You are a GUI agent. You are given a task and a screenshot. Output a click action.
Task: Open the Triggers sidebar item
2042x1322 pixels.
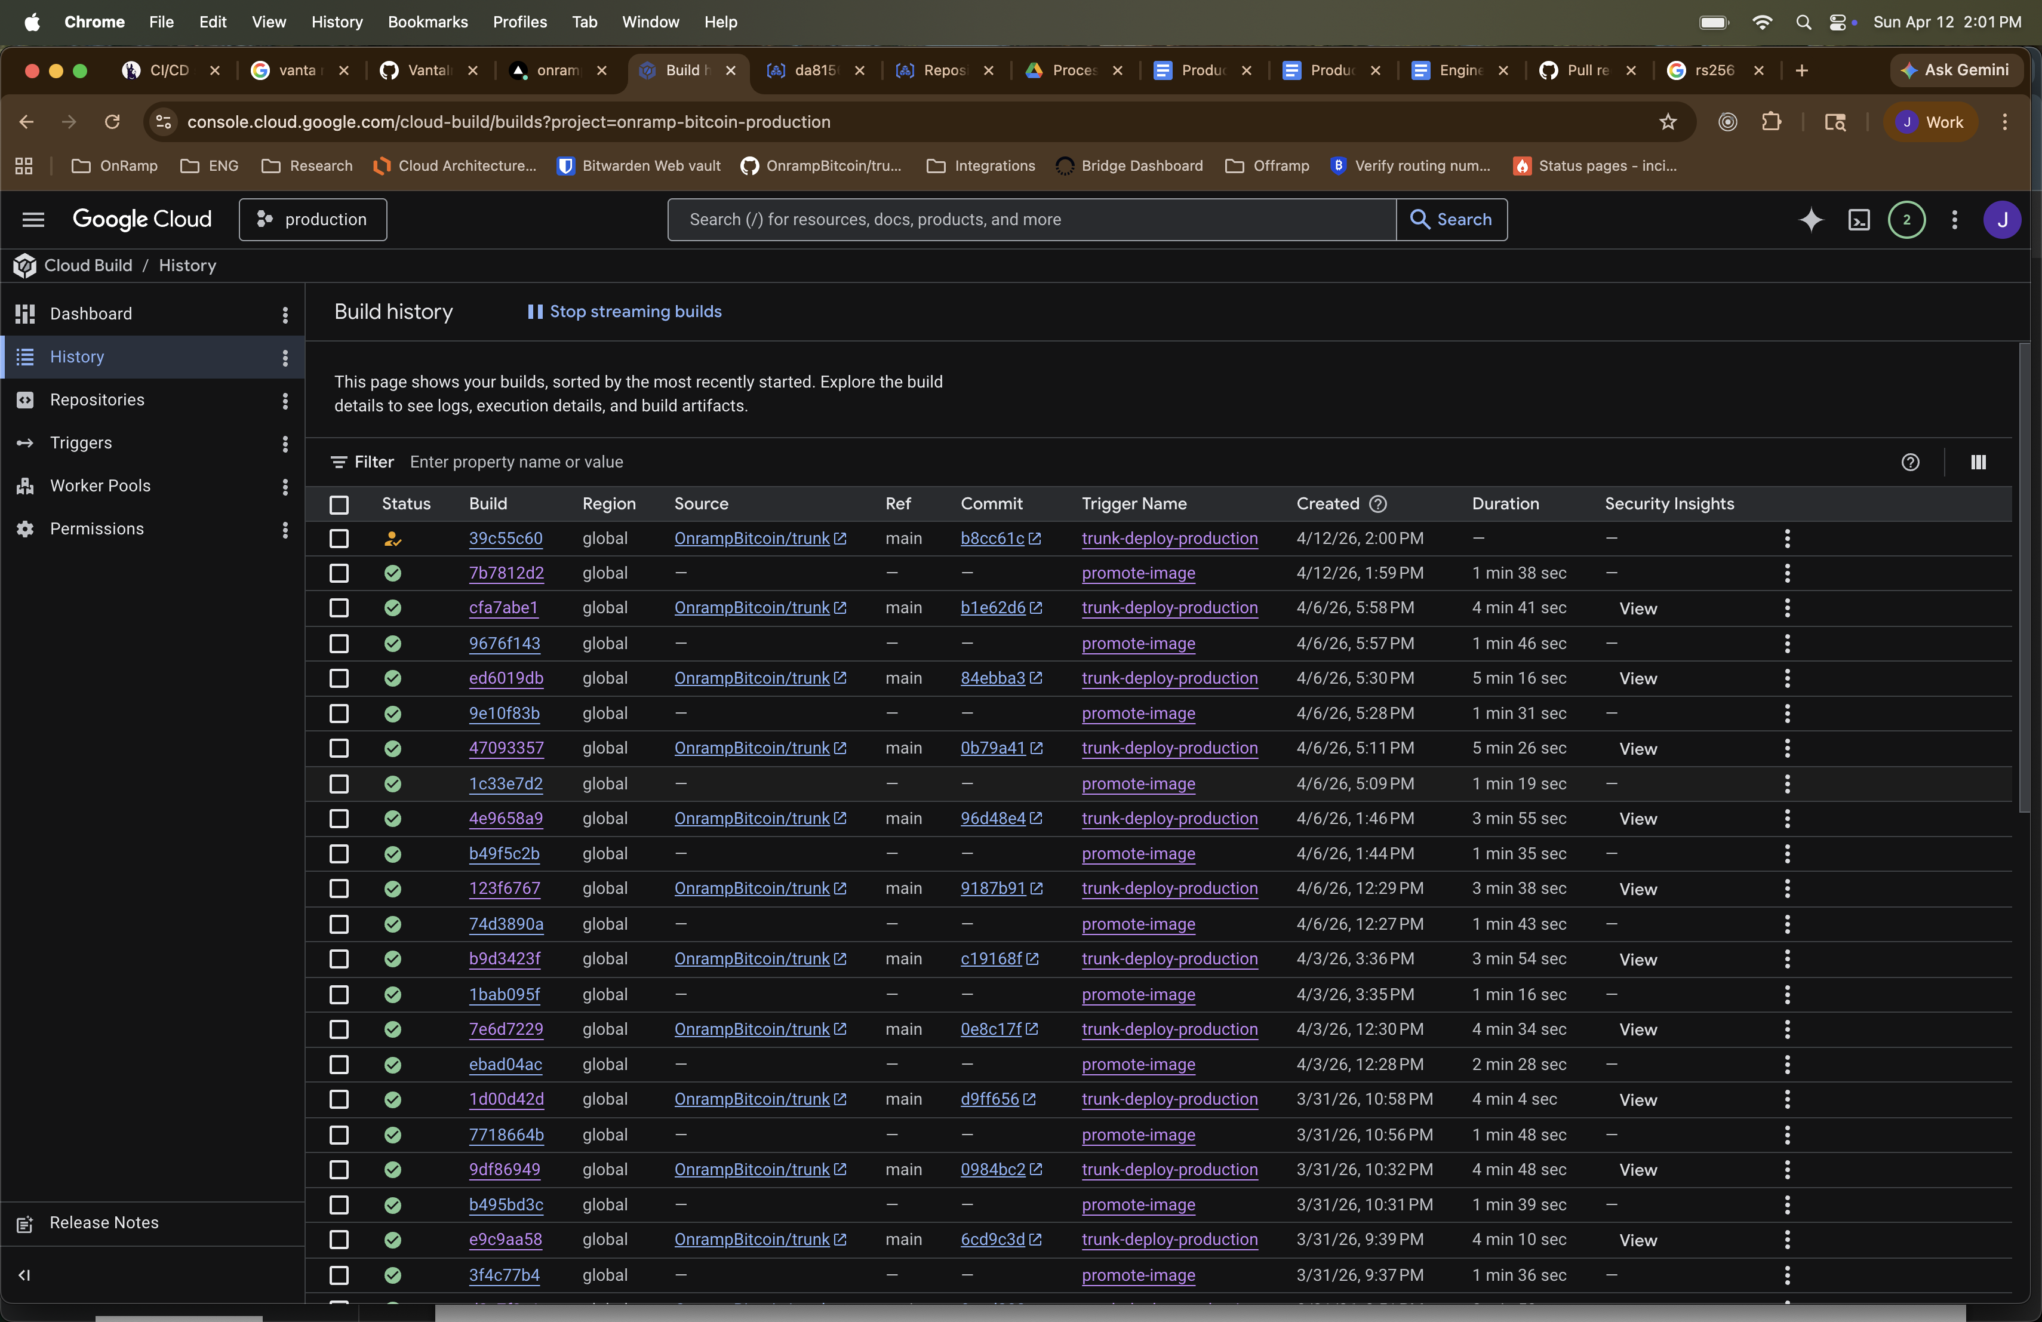pos(81,442)
